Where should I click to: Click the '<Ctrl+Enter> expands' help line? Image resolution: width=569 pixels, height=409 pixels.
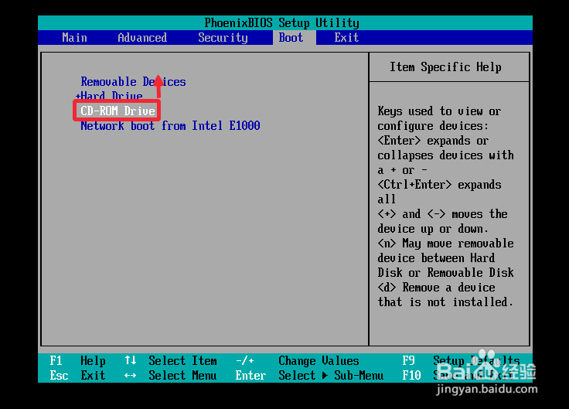(439, 185)
